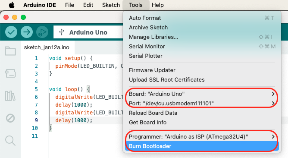
Task: Click Get Board Info
Action: pos(202,122)
